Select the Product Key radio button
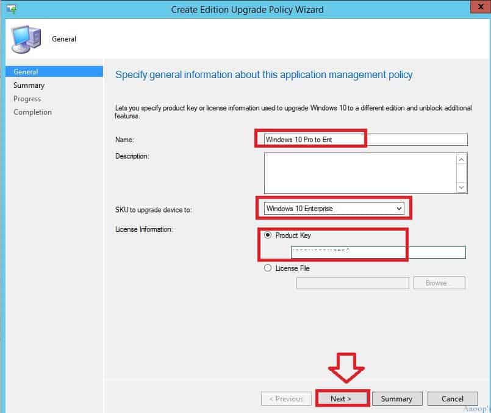This screenshot has height=413, width=491. 268,235
